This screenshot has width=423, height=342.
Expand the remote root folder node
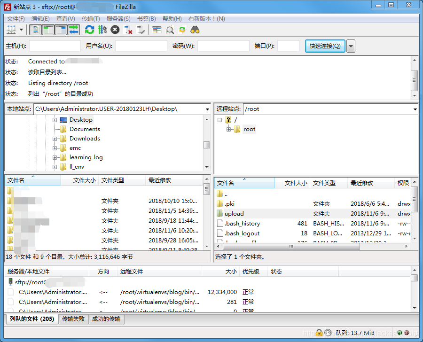228,130
